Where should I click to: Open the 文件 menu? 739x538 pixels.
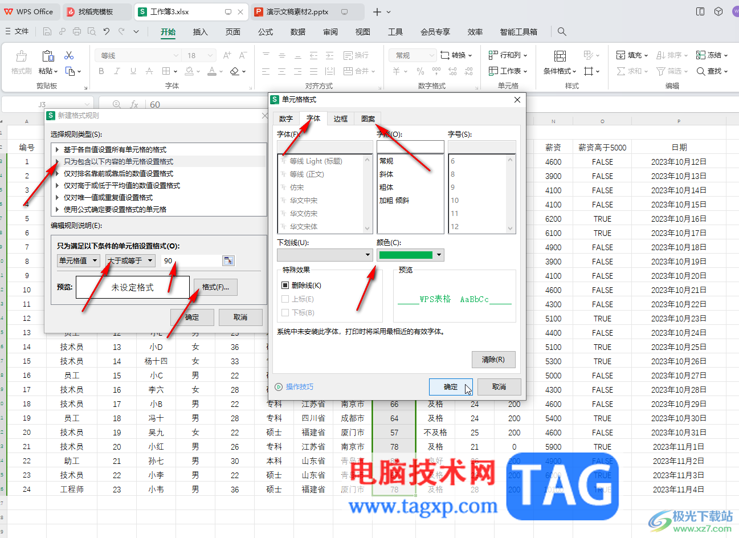(x=17, y=31)
